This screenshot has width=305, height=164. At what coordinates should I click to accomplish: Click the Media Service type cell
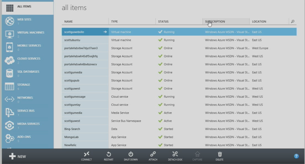pyautogui.click(x=120, y=113)
